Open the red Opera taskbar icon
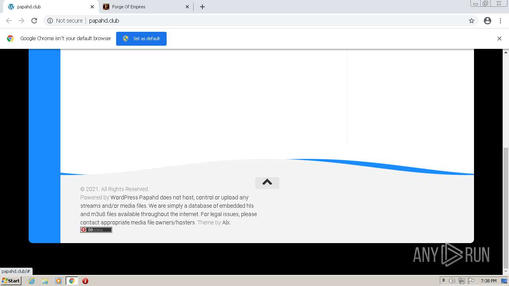Screen dimensions: 509x286 (x=85, y=281)
